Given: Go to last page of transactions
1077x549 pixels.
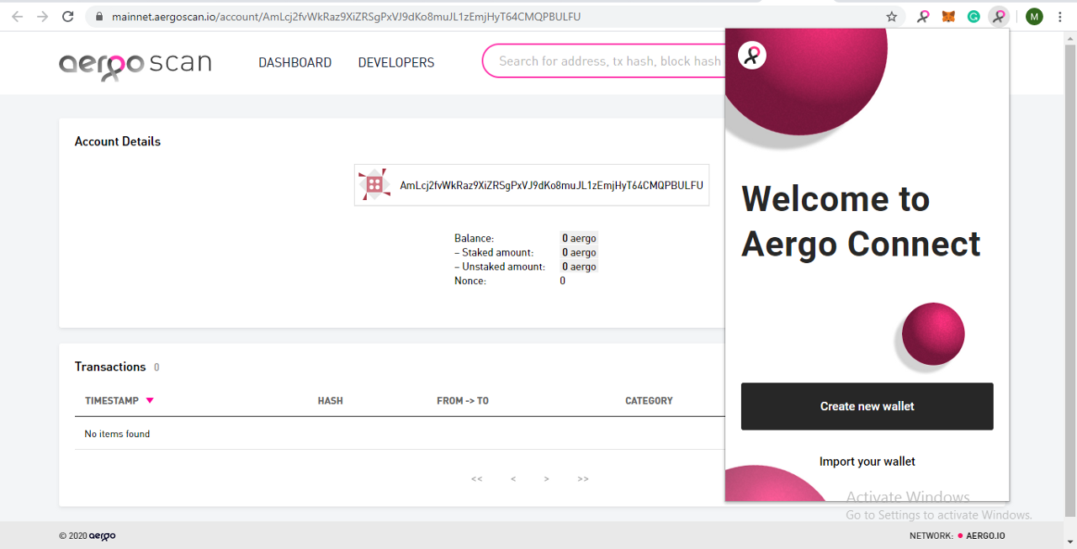Looking at the screenshot, I should pyautogui.click(x=583, y=478).
